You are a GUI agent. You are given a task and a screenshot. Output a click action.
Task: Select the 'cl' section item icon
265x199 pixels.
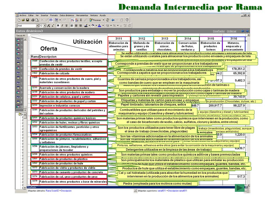click(18, 40)
